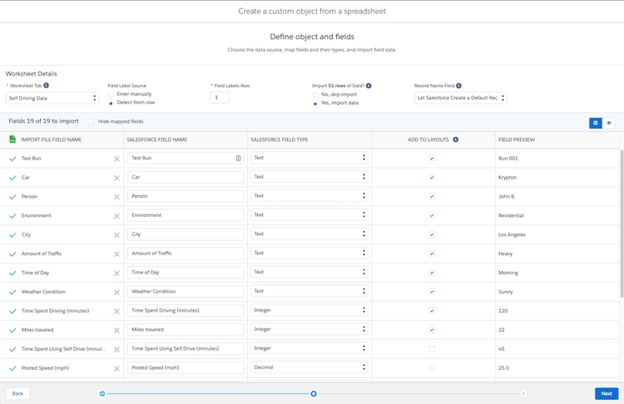Open the Worksheet Tab dropdown
The width and height of the screenshot is (624, 404).
(52, 98)
